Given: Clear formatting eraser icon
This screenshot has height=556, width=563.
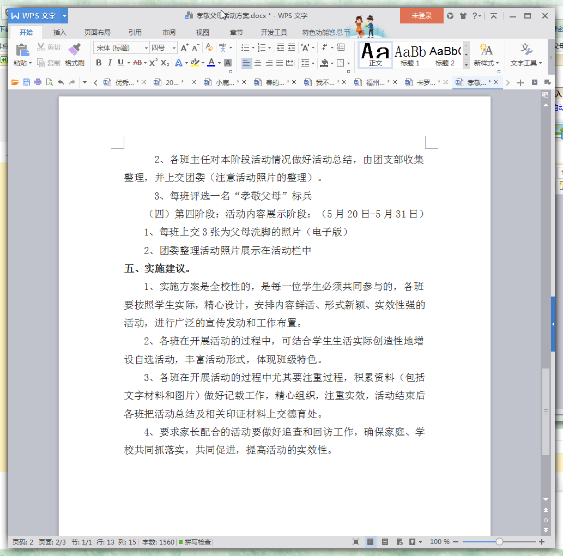Looking at the screenshot, I should click(x=209, y=47).
